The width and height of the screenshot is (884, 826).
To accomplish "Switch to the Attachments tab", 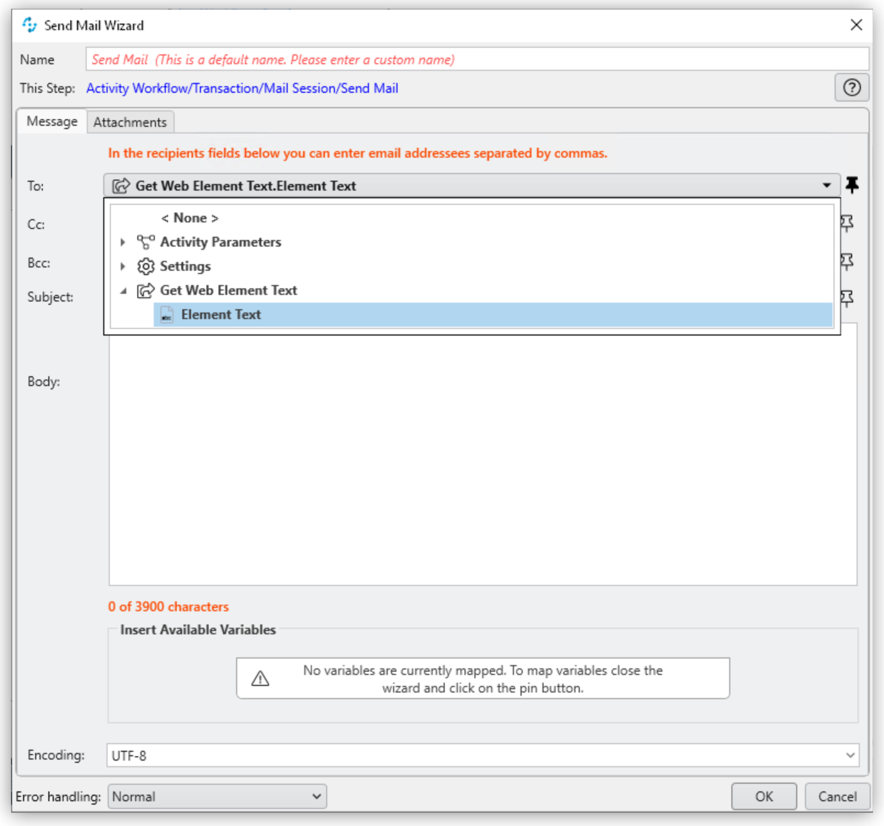I will (130, 121).
